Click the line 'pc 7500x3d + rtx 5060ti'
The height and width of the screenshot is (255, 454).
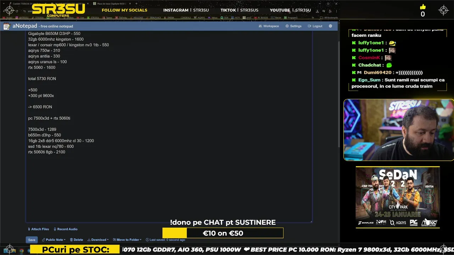point(49,118)
